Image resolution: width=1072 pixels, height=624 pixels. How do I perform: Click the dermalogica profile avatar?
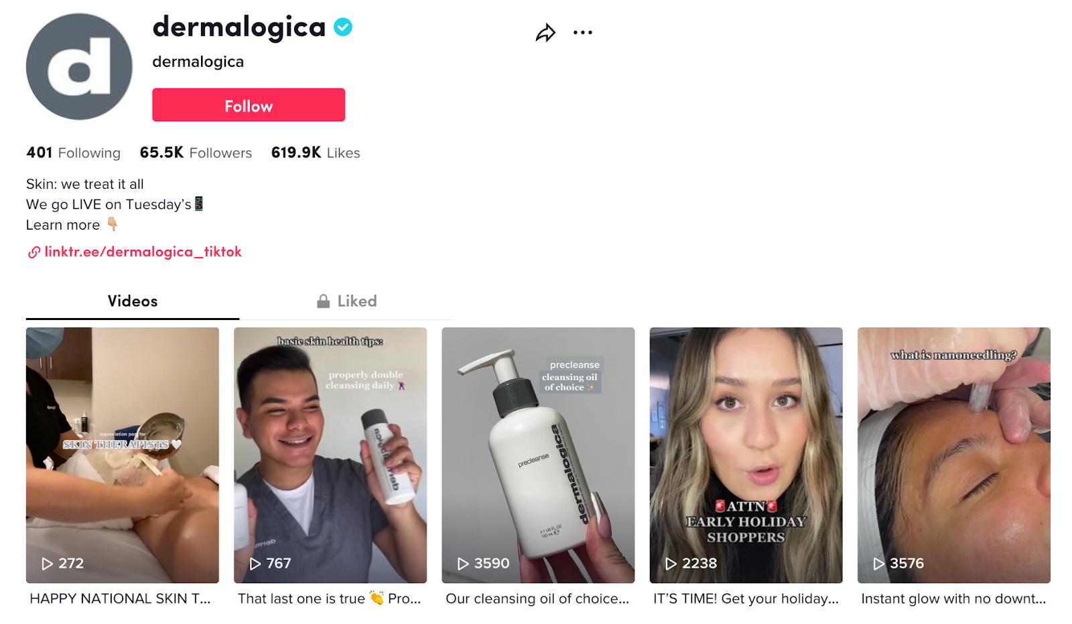click(79, 67)
